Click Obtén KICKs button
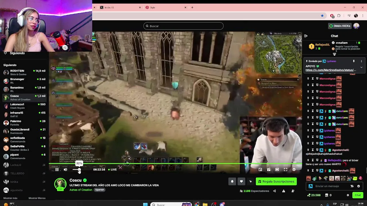367x206 pixels. 340,26
